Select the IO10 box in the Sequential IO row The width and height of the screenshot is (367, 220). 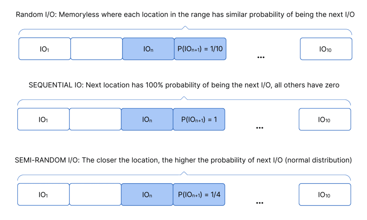click(325, 119)
